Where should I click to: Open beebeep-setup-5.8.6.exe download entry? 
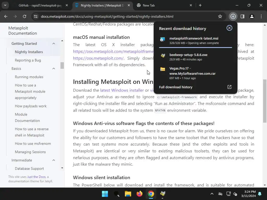pos(196,57)
